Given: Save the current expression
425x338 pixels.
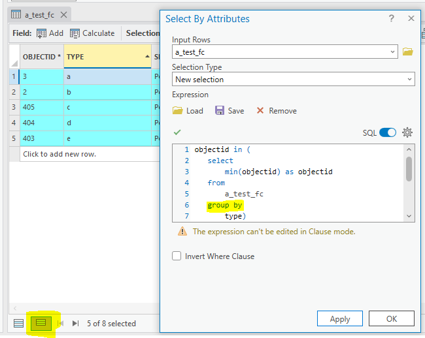Looking at the screenshot, I should pos(229,111).
